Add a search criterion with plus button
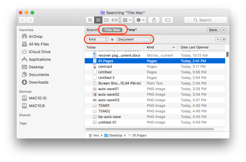Screen dimensions: 246x162 [x=224, y=39]
